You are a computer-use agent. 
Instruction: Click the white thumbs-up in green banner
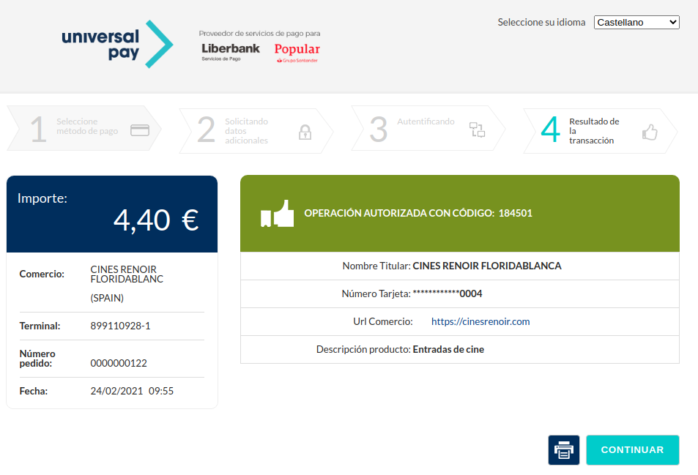[x=277, y=214]
